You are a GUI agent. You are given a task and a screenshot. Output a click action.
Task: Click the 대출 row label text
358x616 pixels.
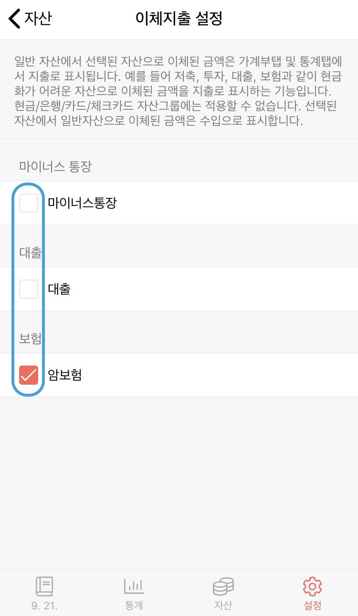click(59, 289)
